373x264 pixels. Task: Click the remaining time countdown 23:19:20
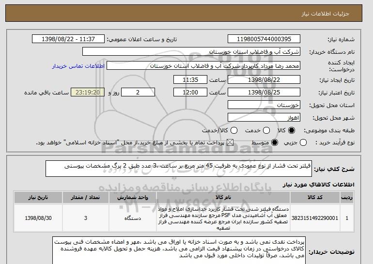coord(88,92)
